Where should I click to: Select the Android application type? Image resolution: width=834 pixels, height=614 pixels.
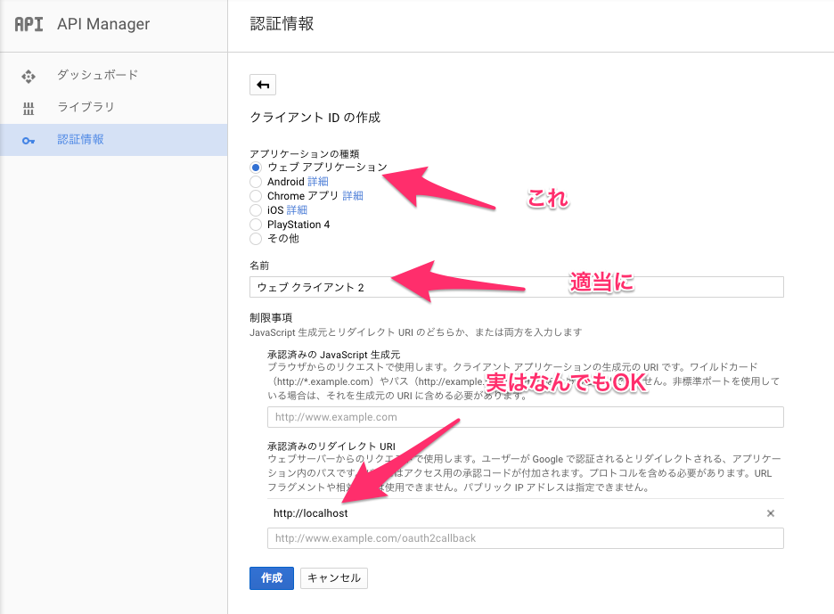click(x=256, y=182)
